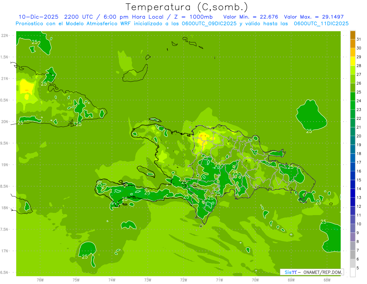The height and width of the screenshot is (284, 367).
Task: Click the "73W" longitude axis label
Action: click(x=148, y=280)
